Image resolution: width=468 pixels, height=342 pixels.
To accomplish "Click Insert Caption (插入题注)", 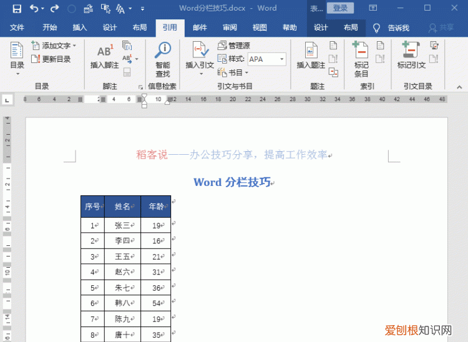I will pos(311,56).
